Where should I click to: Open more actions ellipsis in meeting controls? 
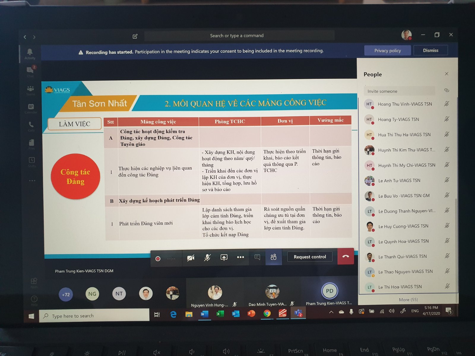coord(240,257)
